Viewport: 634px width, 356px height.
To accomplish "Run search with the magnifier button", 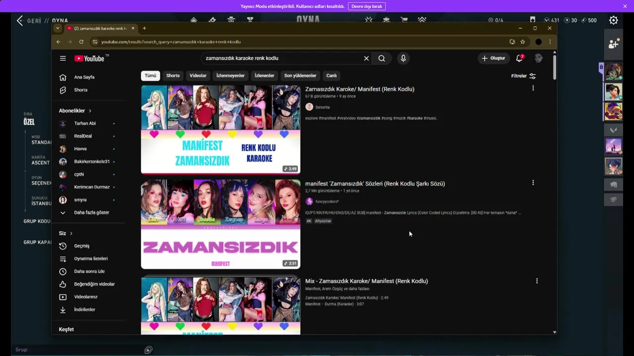I will pyautogui.click(x=382, y=58).
